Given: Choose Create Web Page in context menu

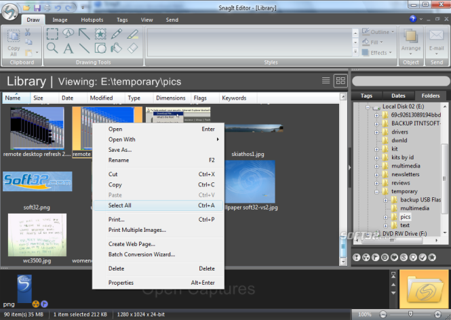Looking at the screenshot, I should (x=158, y=244).
